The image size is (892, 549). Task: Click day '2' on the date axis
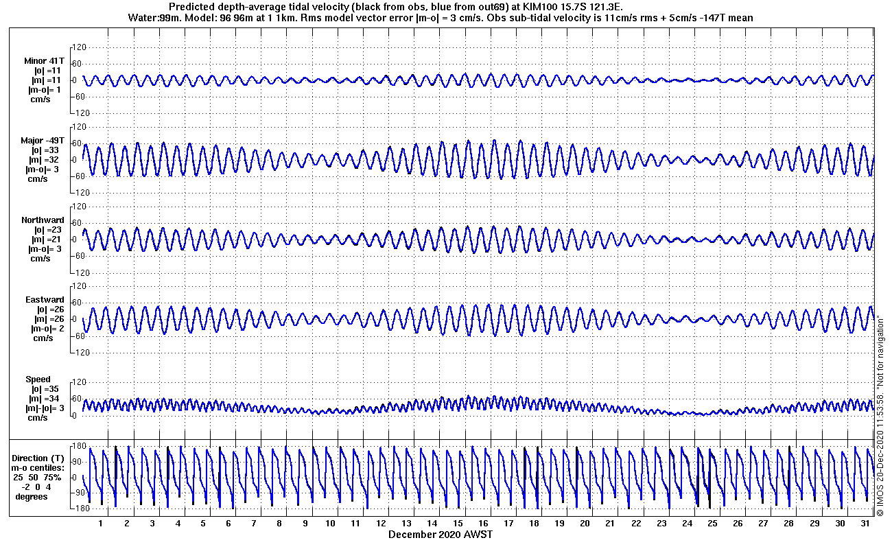tap(126, 524)
